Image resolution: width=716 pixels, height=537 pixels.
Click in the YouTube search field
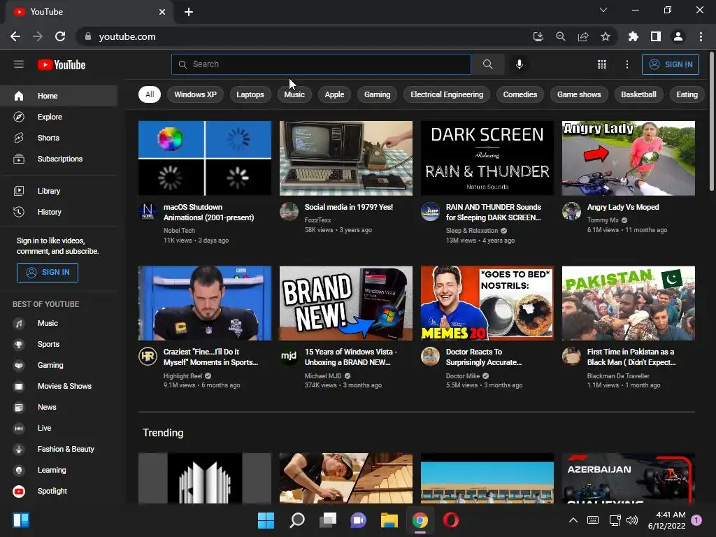pyautogui.click(x=321, y=64)
